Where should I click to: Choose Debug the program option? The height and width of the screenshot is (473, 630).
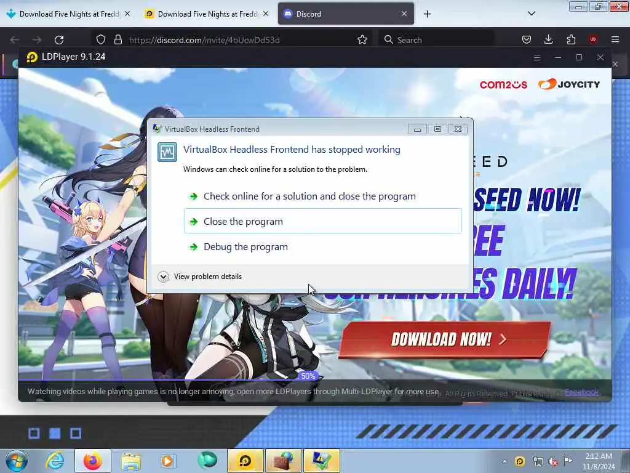[322, 246]
